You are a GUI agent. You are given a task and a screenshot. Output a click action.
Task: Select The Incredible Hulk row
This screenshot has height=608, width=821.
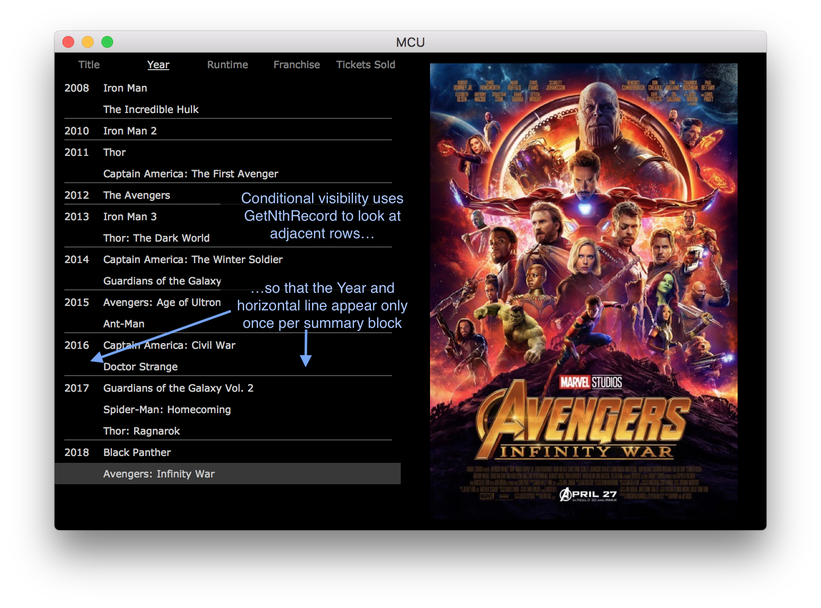tap(151, 110)
